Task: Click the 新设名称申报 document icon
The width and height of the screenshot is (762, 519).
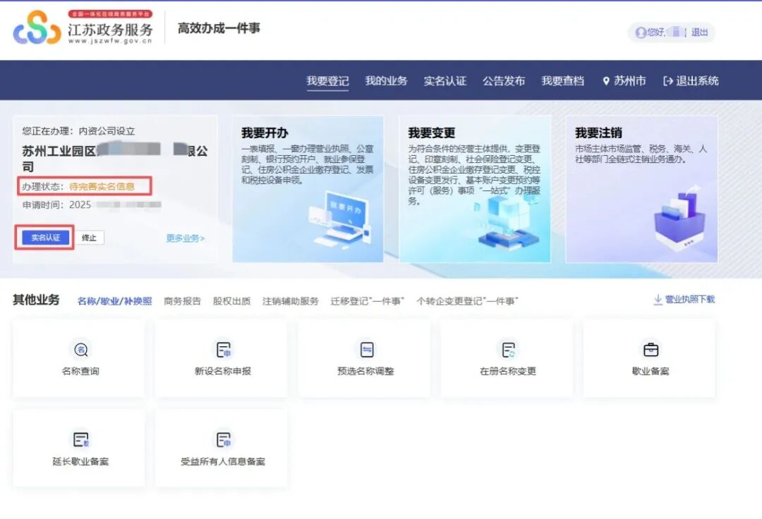Action: click(223, 350)
